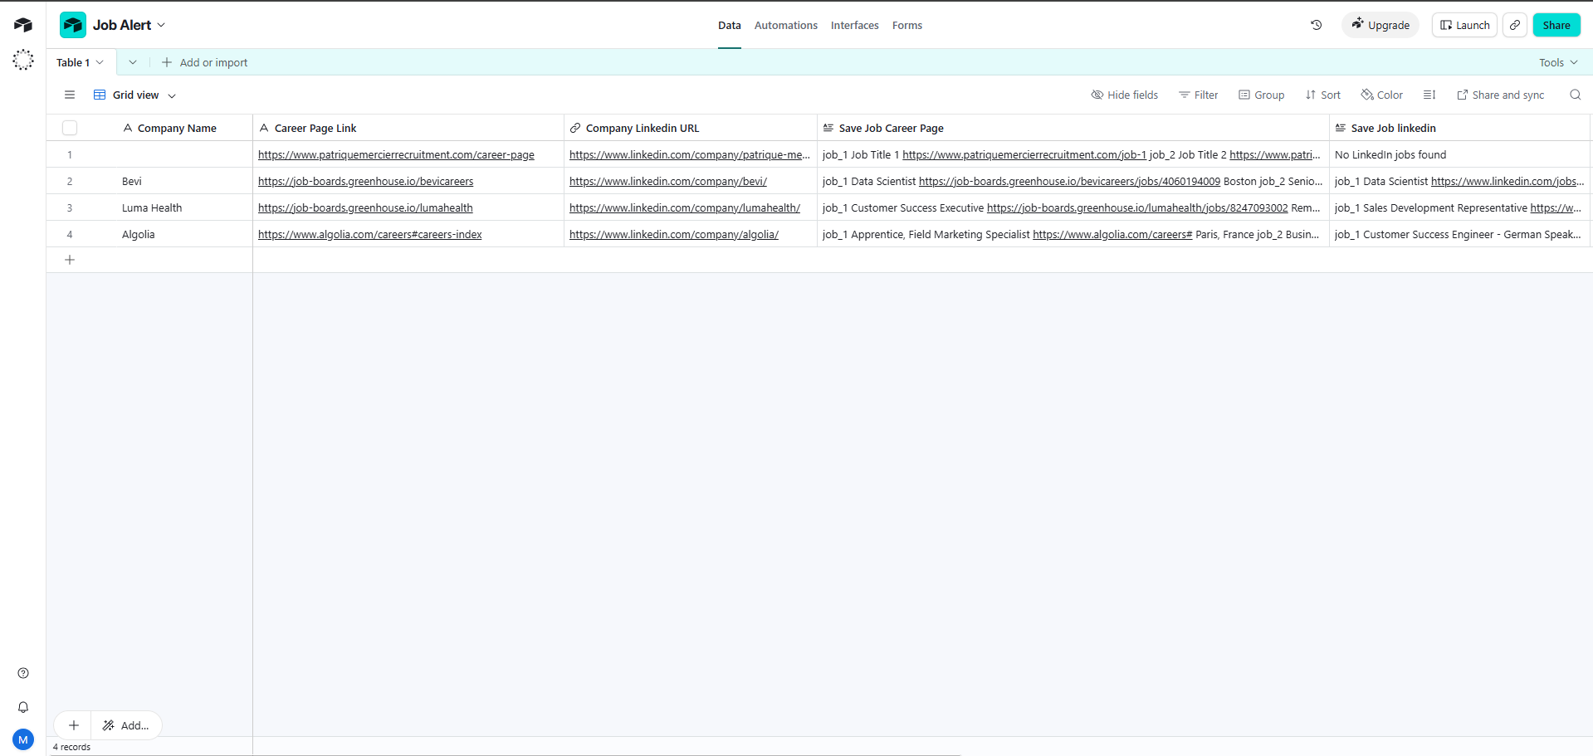Expand the Table 1 dropdown

coord(100,61)
